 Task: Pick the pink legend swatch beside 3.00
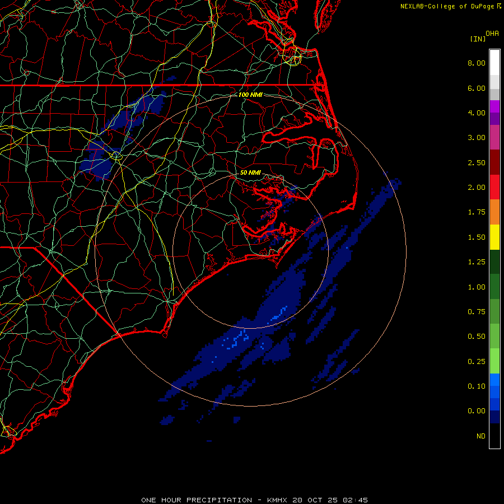tap(494, 137)
